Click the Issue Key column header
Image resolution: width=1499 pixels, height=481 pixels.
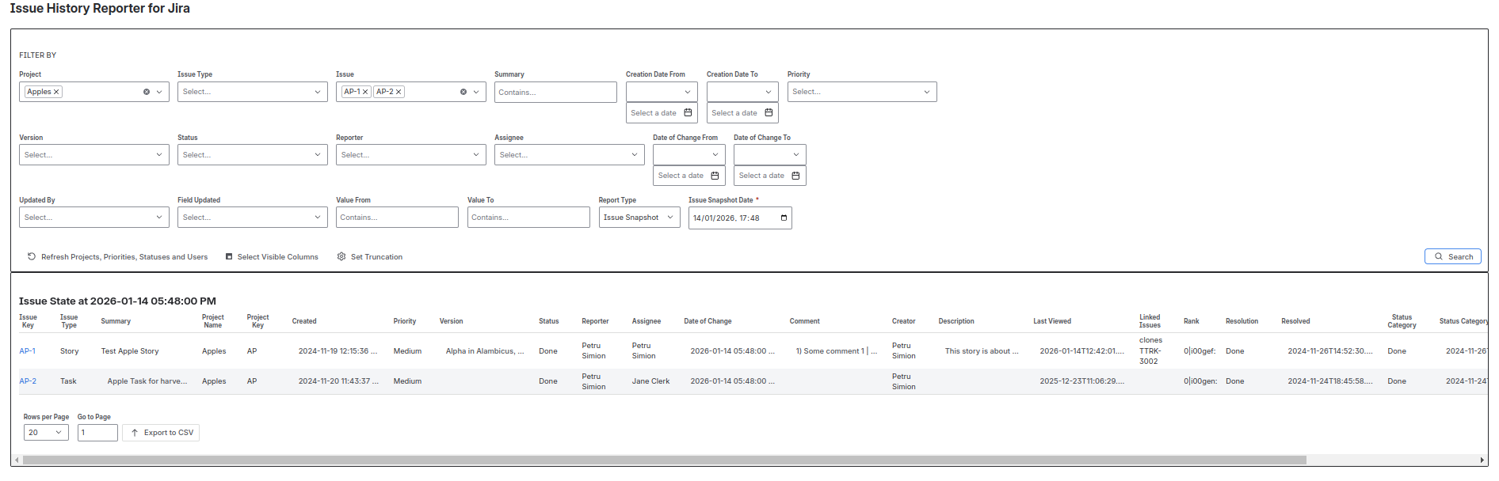pos(28,321)
